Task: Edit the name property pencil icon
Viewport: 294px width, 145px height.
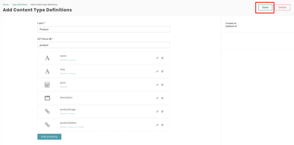Action: pos(157,58)
